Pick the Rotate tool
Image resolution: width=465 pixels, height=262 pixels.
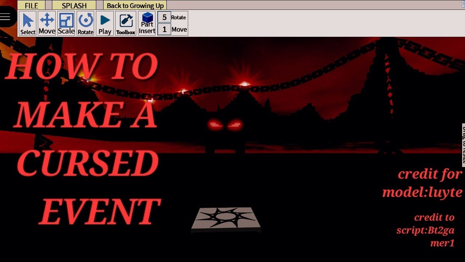coord(85,24)
